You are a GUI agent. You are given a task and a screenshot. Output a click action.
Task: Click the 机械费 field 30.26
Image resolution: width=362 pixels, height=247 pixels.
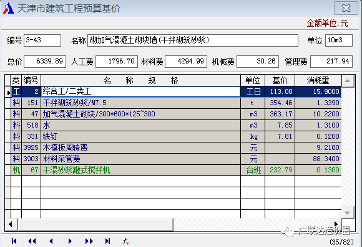point(258,62)
